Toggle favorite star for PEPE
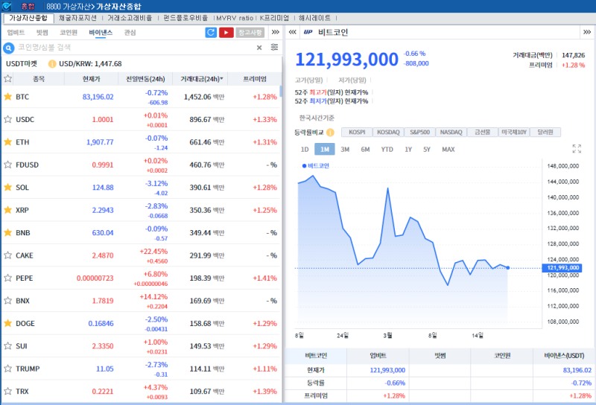Image resolution: width=596 pixels, height=405 pixels. pyautogui.click(x=7, y=278)
